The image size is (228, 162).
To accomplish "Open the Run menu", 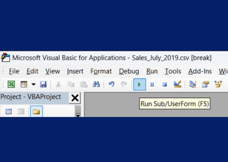I will pos(152,71).
